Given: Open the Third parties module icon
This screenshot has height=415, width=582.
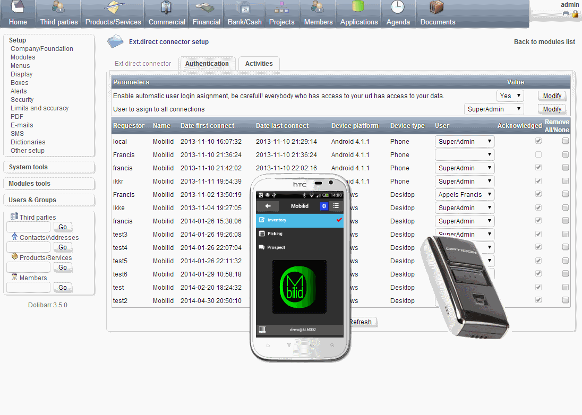Looking at the screenshot, I should 58,8.
